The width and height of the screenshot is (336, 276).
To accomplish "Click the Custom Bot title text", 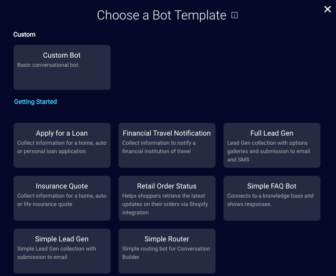I will pyautogui.click(x=62, y=55).
